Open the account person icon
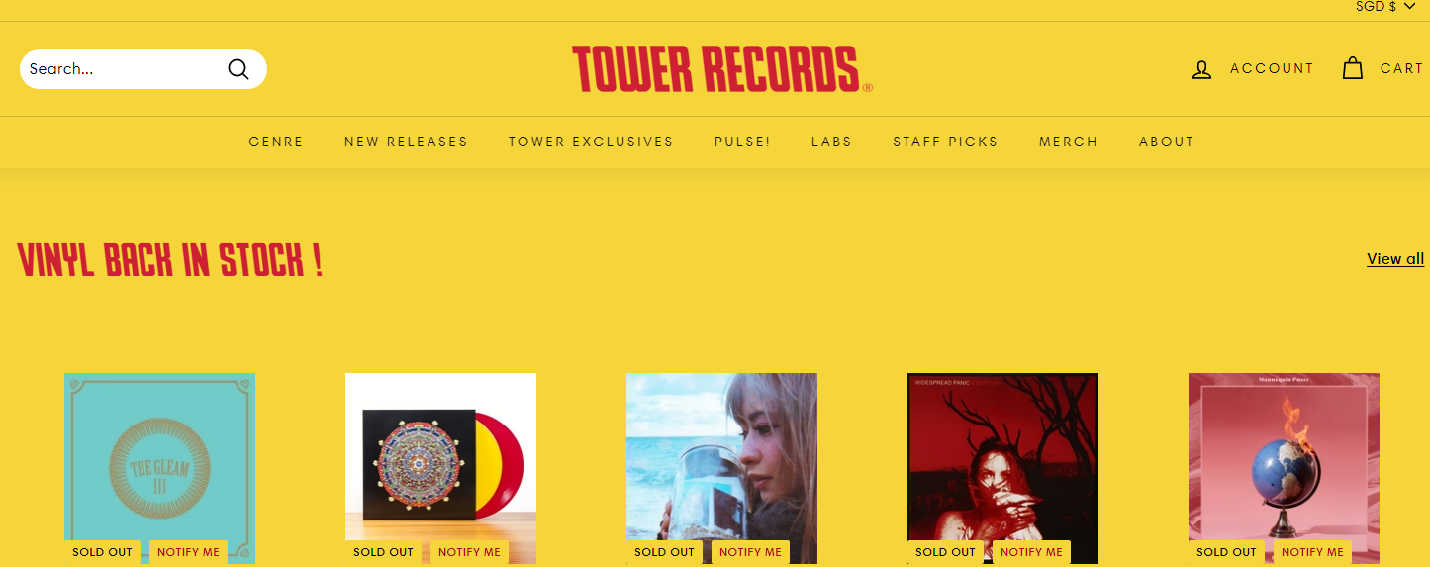 tap(1201, 69)
